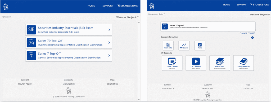
Task: Open On Demand video lectures tile
Action: (196, 63)
